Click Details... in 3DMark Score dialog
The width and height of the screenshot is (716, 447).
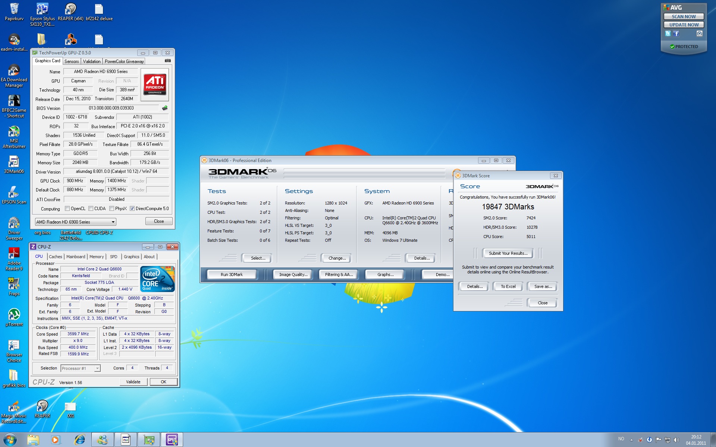475,286
